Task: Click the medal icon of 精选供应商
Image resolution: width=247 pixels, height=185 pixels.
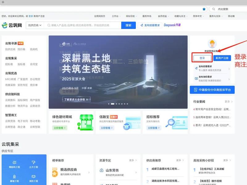Action: 55,172
